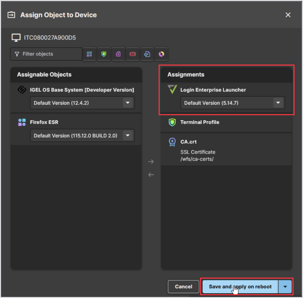This screenshot has width=303, height=298.
Task: Click the right arrow to assign object
Action: 151,162
